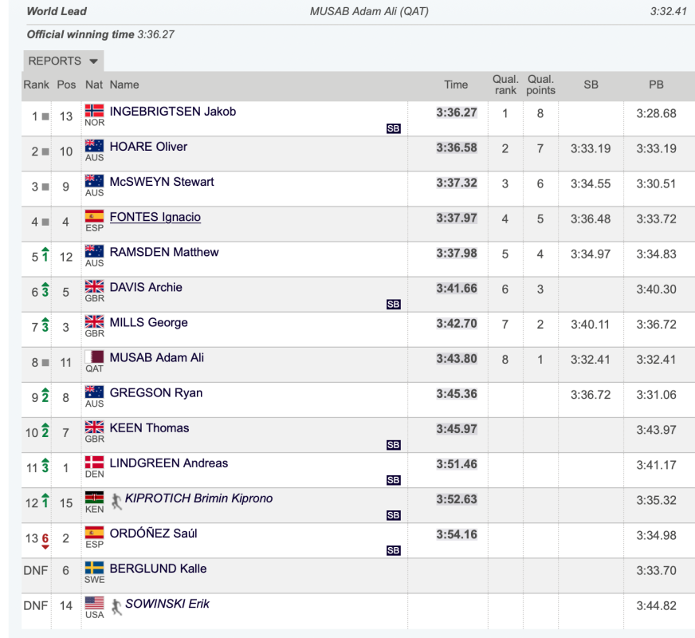The image size is (695, 638).
Task: Open FONTES Ignacio athlete link
Action: pyautogui.click(x=155, y=217)
